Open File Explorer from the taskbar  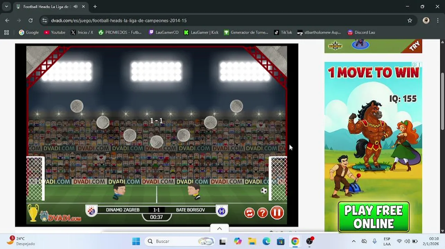pos(252,241)
